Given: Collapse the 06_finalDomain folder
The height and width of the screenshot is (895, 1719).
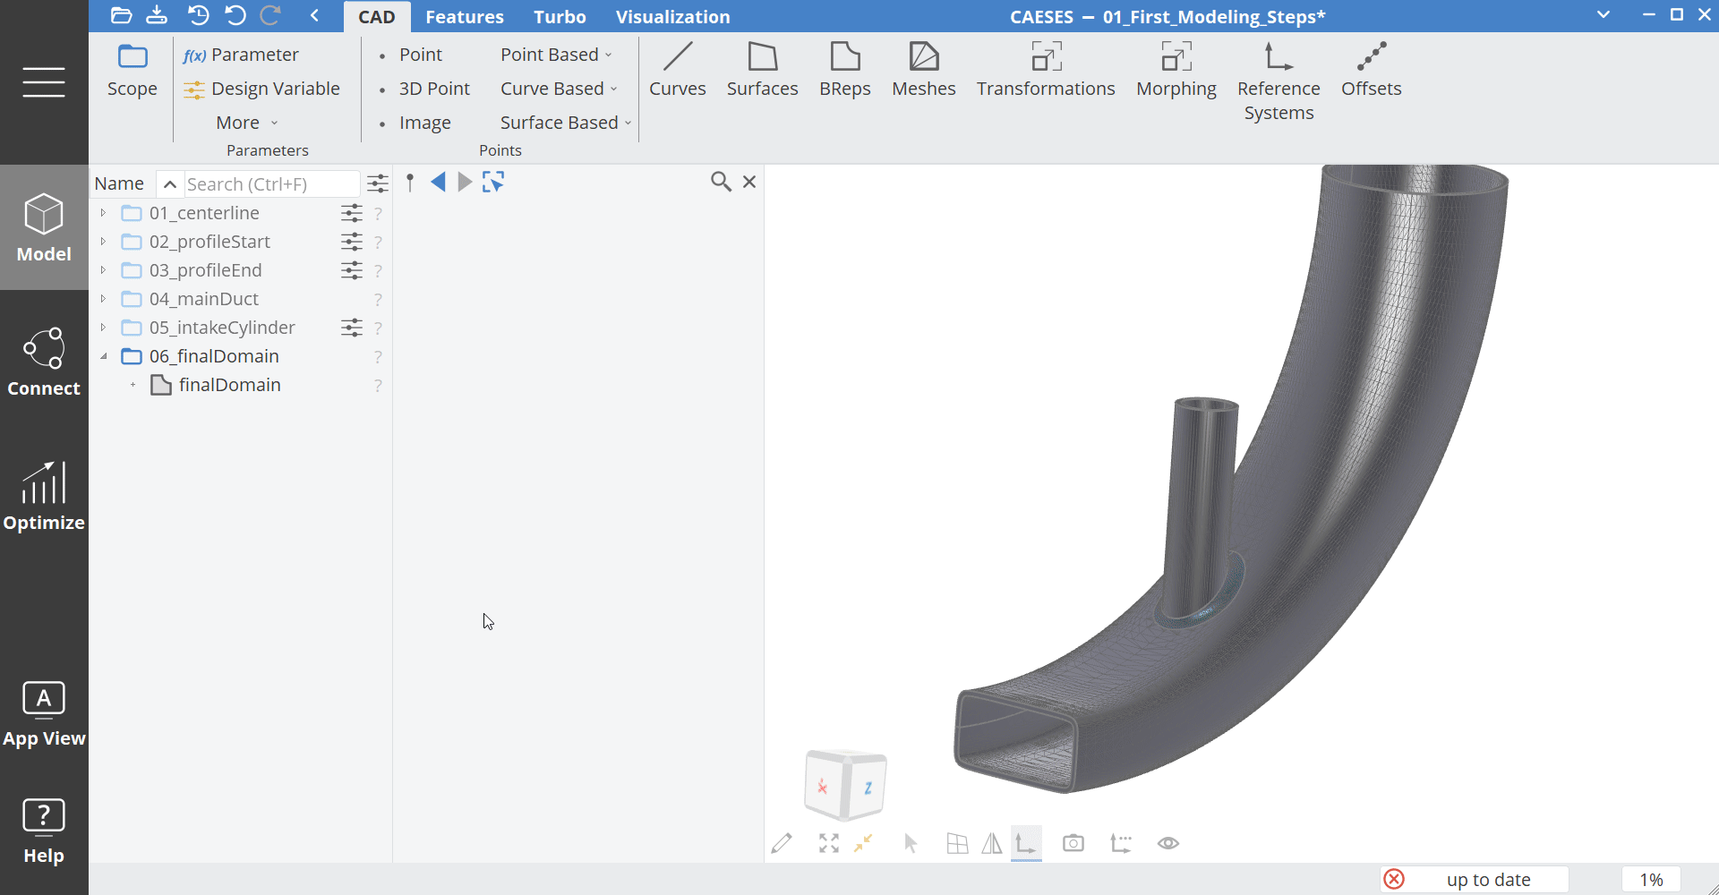Looking at the screenshot, I should 104,356.
